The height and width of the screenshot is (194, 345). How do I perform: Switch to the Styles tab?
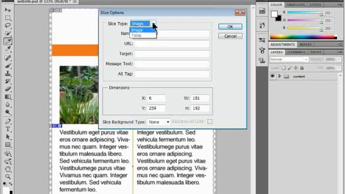(315, 5)
